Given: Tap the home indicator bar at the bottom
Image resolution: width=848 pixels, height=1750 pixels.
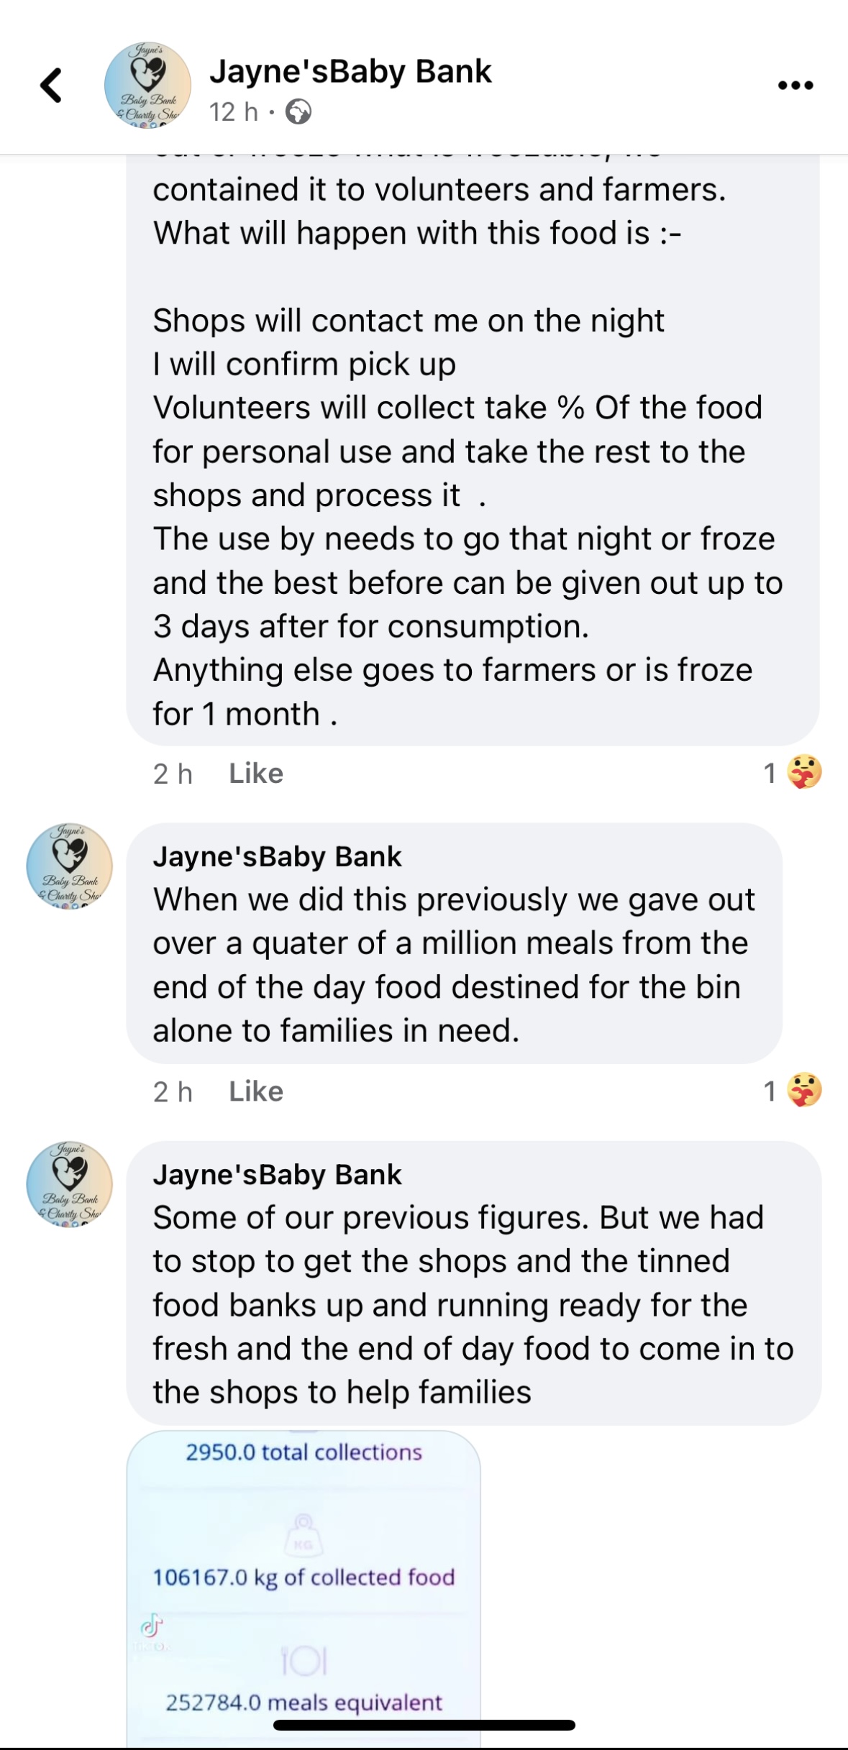Looking at the screenshot, I should coord(424,1725).
